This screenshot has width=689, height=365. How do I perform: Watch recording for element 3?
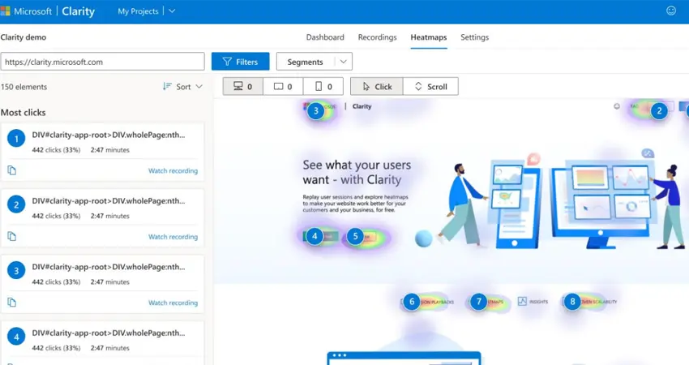173,303
